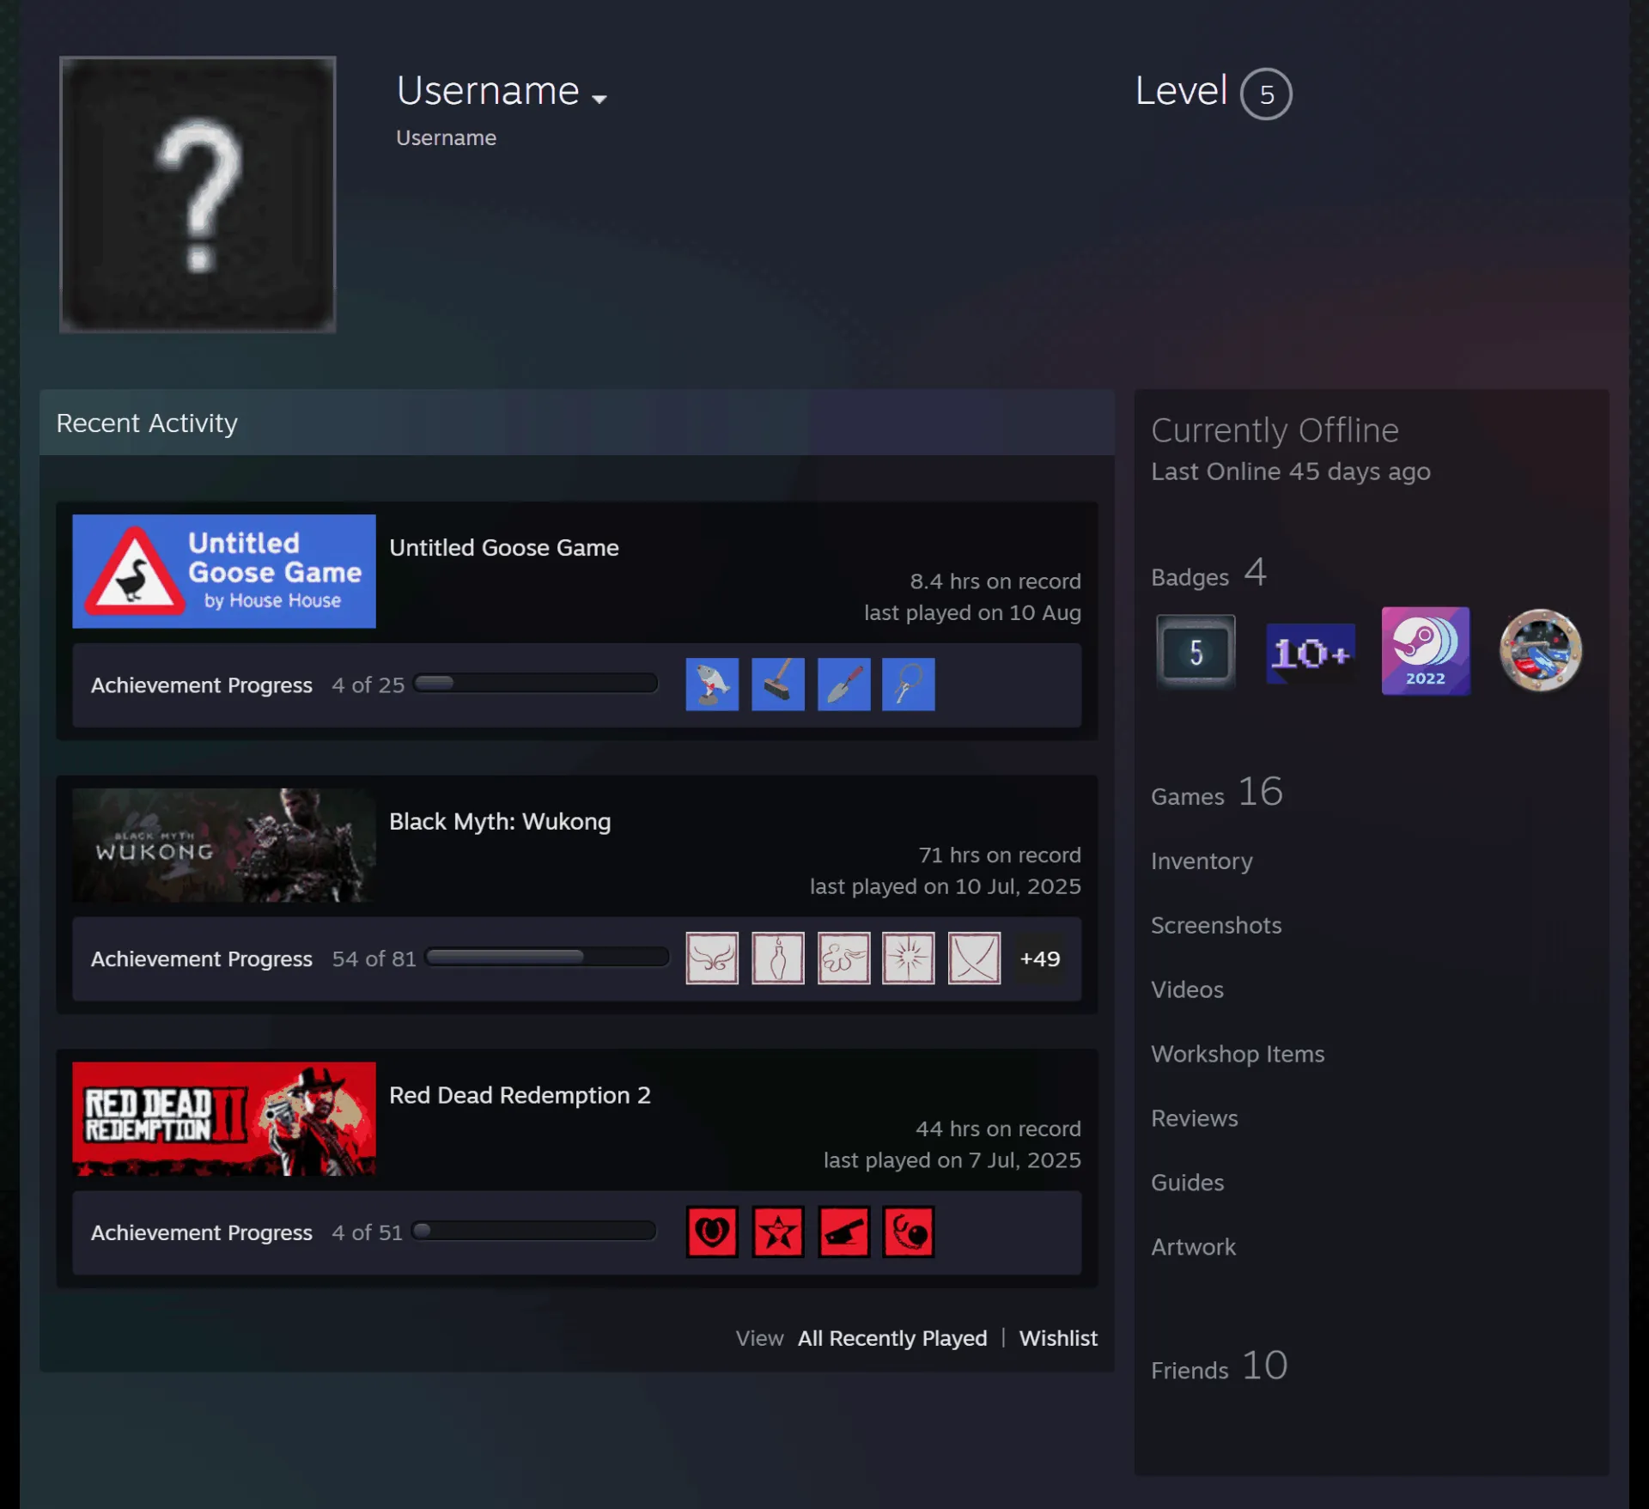Click the trowel achievement icon for Untitled Goose Game

tap(843, 685)
